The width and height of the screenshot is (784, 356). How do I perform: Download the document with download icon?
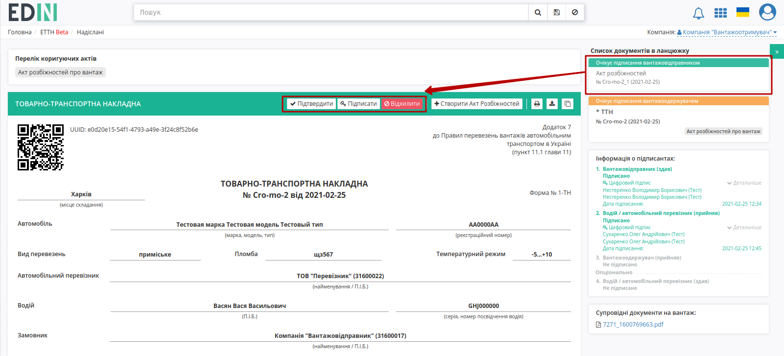pyautogui.click(x=552, y=104)
